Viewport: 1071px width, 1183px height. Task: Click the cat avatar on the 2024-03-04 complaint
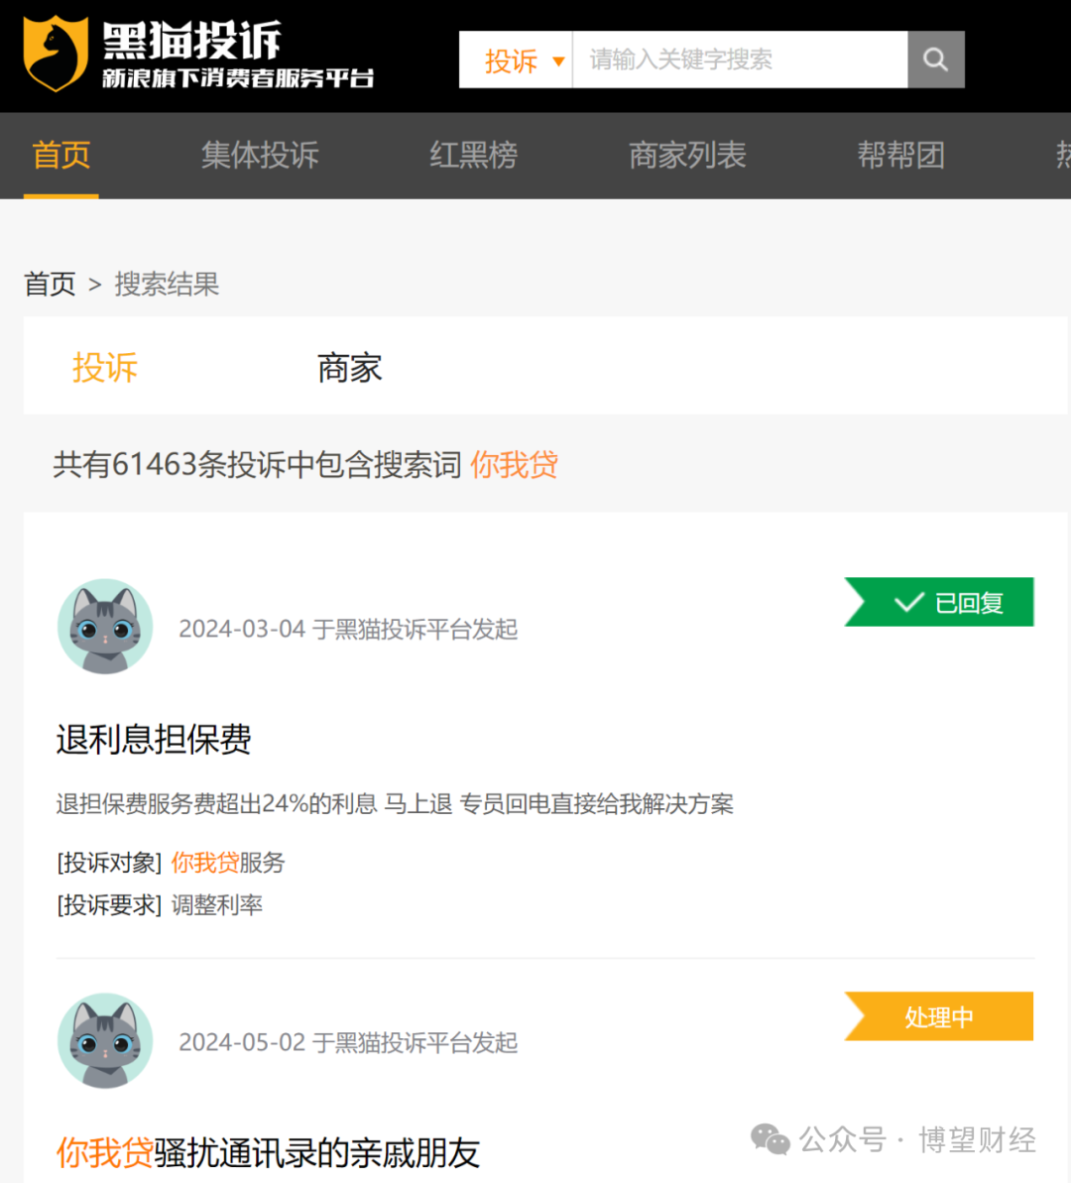pos(105,626)
